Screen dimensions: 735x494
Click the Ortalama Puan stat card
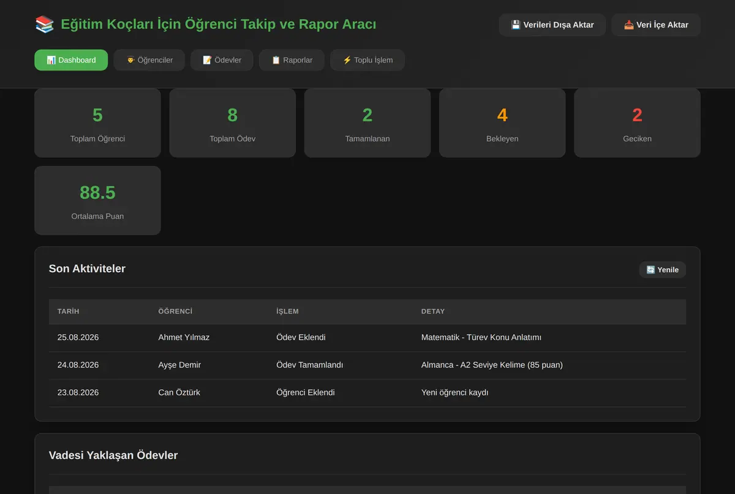point(97,200)
